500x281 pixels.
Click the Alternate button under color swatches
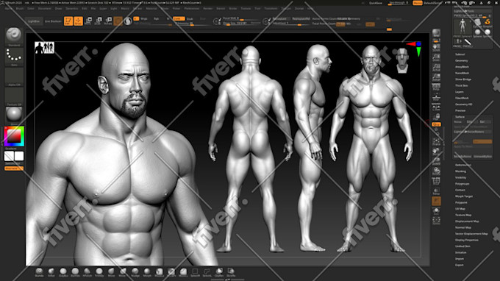tap(14, 168)
